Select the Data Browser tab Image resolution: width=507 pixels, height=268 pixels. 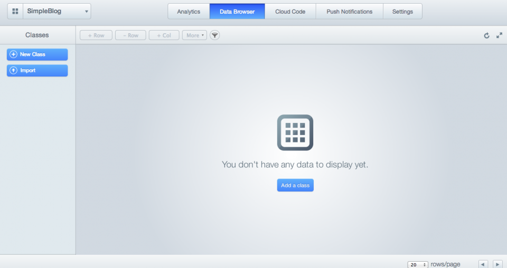[237, 12]
